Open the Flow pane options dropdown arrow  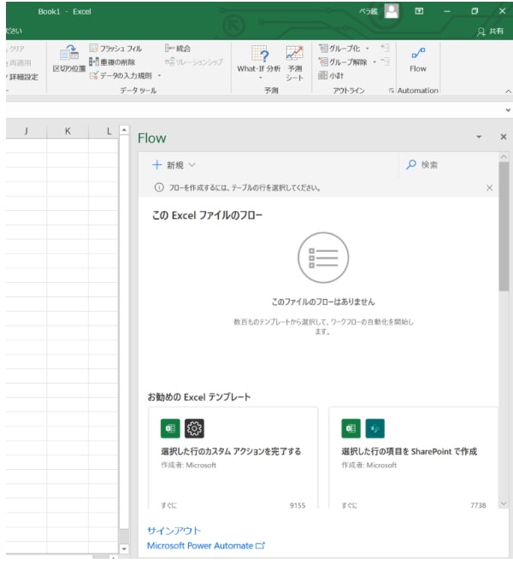[x=479, y=137]
